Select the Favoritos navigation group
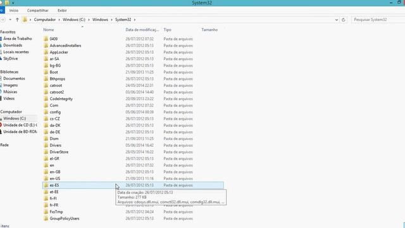 point(8,32)
